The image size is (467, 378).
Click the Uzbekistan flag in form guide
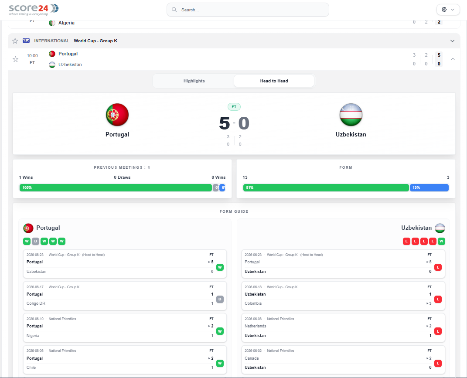click(x=440, y=228)
